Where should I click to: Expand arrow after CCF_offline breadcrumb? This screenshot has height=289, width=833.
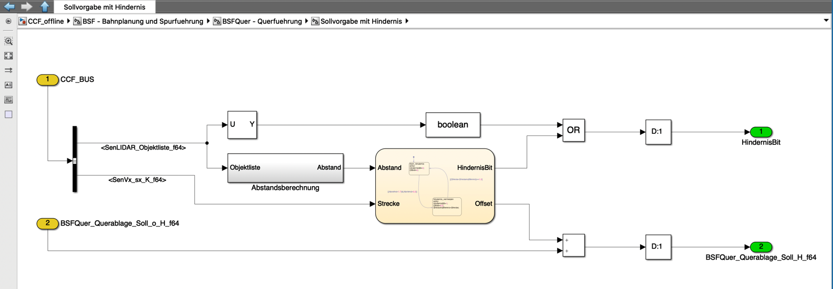click(69, 22)
